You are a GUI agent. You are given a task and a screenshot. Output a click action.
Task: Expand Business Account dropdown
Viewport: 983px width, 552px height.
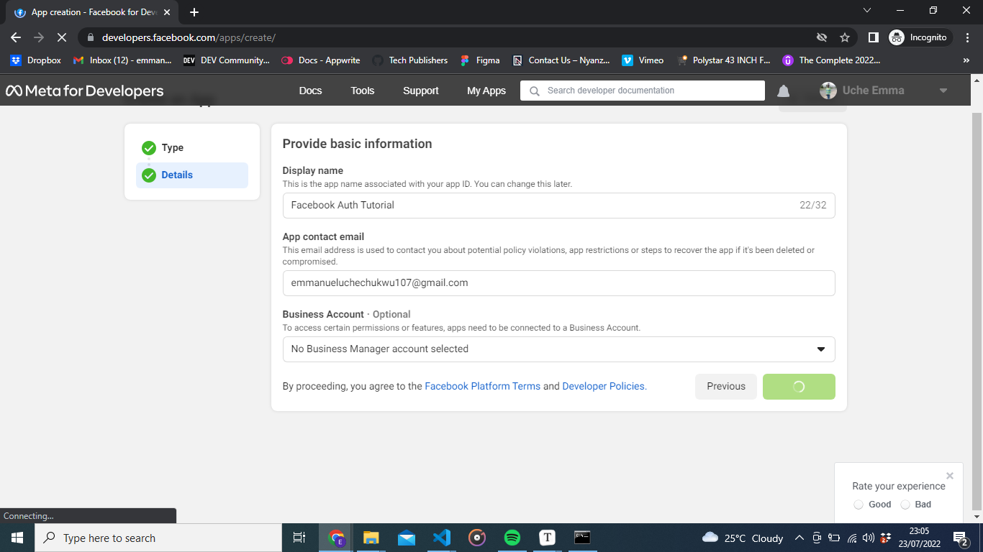point(558,349)
